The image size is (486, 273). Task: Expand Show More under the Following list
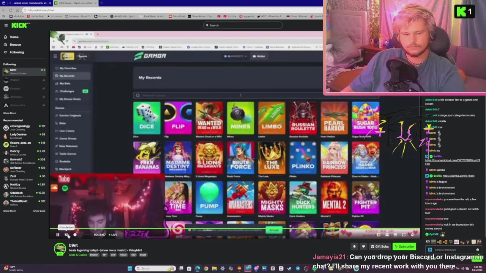[x=9, y=113]
